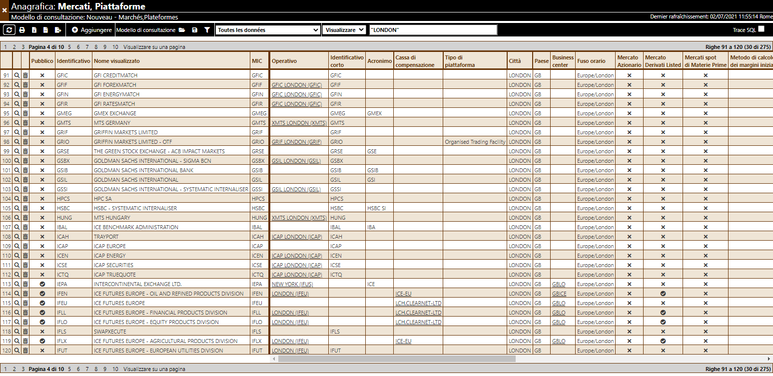Click Visualizzare su una pagina in upper pager
This screenshot has height=376, width=773.
(154, 47)
